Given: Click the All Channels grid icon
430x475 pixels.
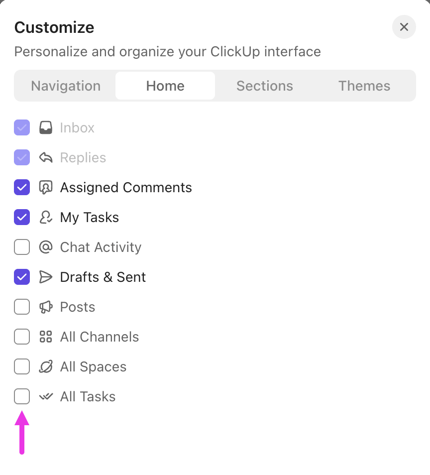Looking at the screenshot, I should pyautogui.click(x=46, y=337).
